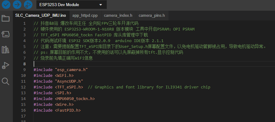Open the Boards Manager sidebar icon
Screen dimensions: 275x122
coord(6,34)
